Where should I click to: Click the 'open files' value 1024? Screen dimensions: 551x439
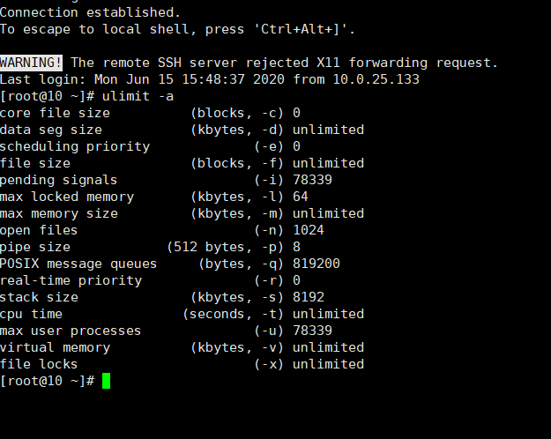point(309,230)
